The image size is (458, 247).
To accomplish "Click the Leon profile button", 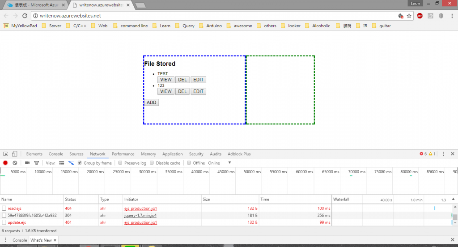I will point(415,4).
